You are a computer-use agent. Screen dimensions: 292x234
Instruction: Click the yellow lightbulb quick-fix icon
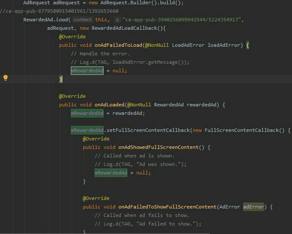coord(6,78)
